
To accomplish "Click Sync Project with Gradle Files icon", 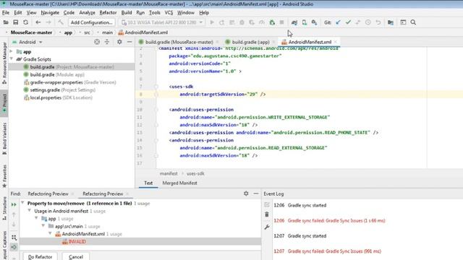I will click(294, 22).
